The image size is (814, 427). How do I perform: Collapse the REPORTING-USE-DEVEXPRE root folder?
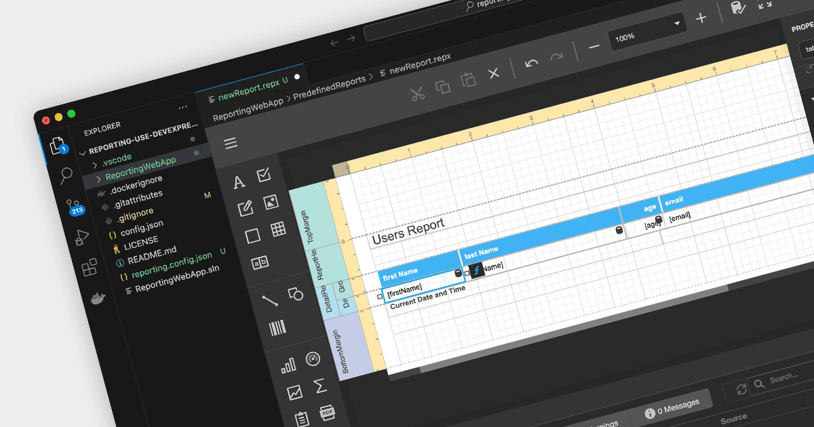142,139
